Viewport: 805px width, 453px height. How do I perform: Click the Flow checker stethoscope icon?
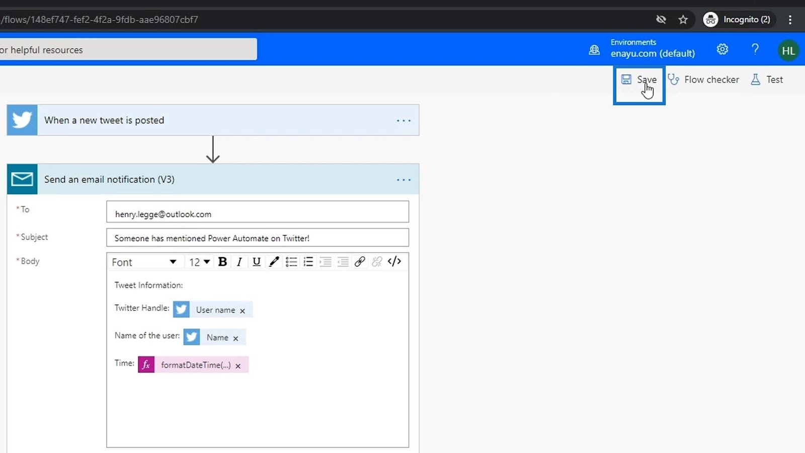(673, 80)
